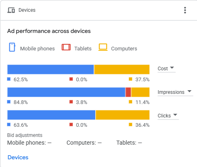Screen dimensions: 197x167
Task: Click the Computers legend label
Action: tap(124, 49)
